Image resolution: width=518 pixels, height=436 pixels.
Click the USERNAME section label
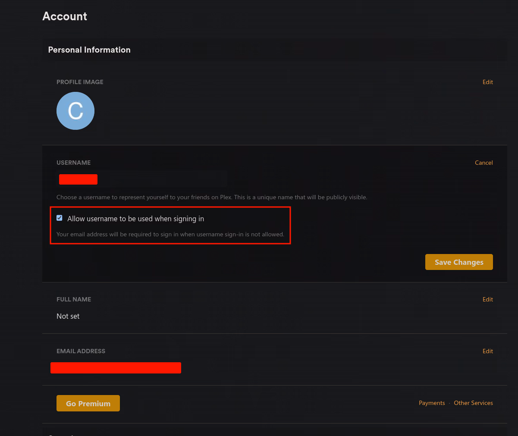[73, 163]
